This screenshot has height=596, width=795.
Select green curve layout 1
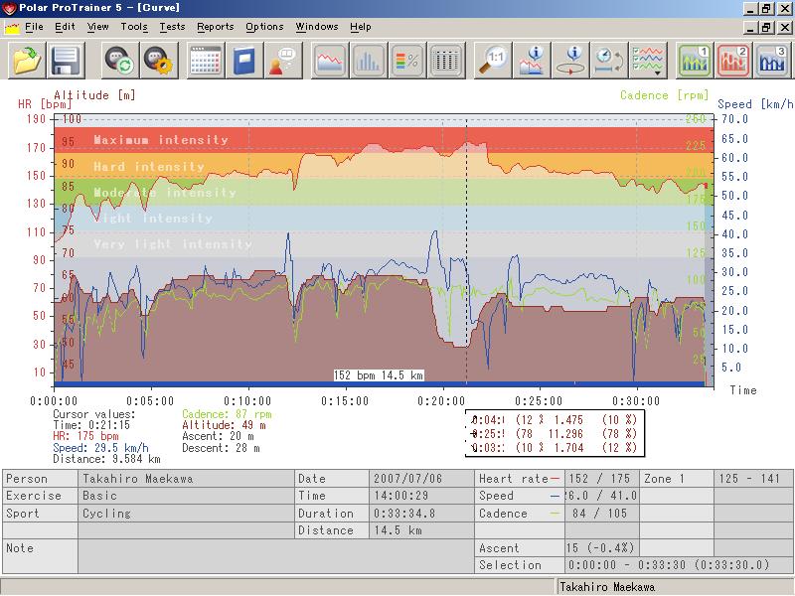pyautogui.click(x=695, y=61)
